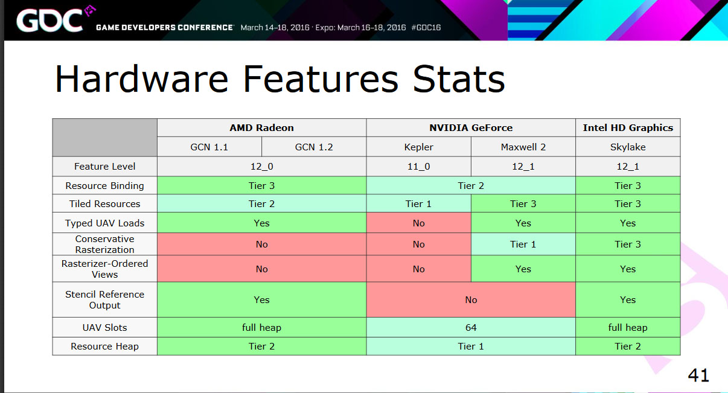
Task: Click Intel's 'Tier 3' Resource Binding cell
Action: pos(628,185)
